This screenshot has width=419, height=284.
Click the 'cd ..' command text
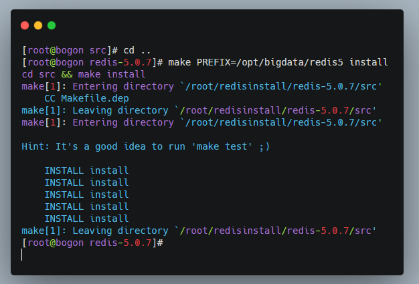137,50
